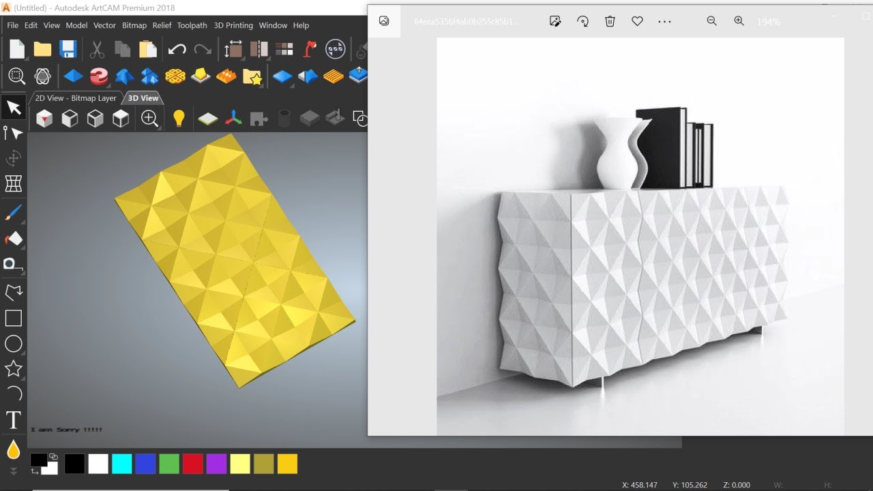Viewport: 873px width, 491px height.
Task: Switch to 2D View - Bitmap Layer tab
Action: click(76, 98)
